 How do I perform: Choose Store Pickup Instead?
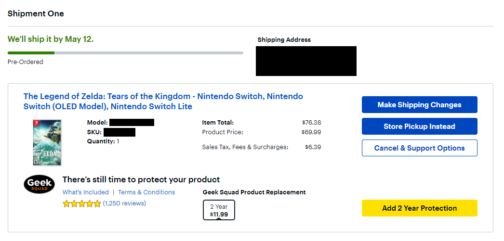420,127
